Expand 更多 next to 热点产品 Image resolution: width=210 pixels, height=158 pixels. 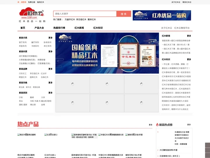tap(151, 125)
